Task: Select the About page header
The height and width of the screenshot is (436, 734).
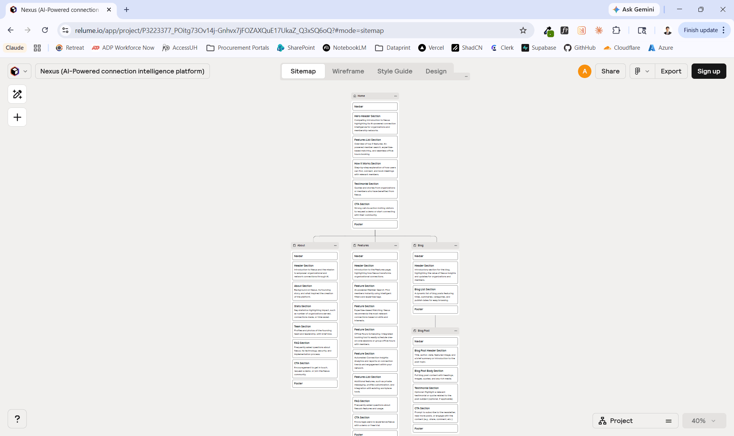Action: (x=315, y=246)
